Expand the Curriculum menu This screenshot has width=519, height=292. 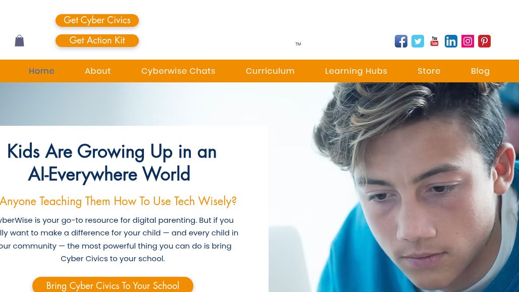click(270, 71)
